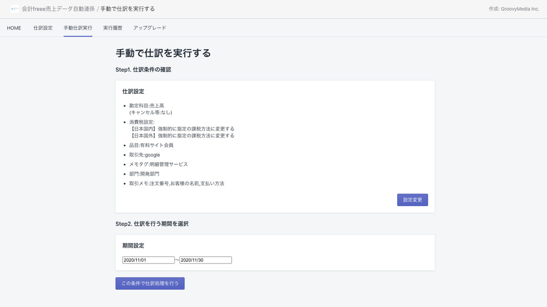Click the 部門:開発部門 list item
The image size is (547, 307).
pyautogui.click(x=144, y=174)
